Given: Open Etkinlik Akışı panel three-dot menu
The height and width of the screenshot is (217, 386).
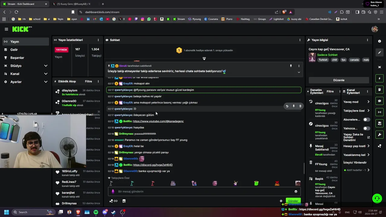Looking at the screenshot, I should pyautogui.click(x=98, y=81).
